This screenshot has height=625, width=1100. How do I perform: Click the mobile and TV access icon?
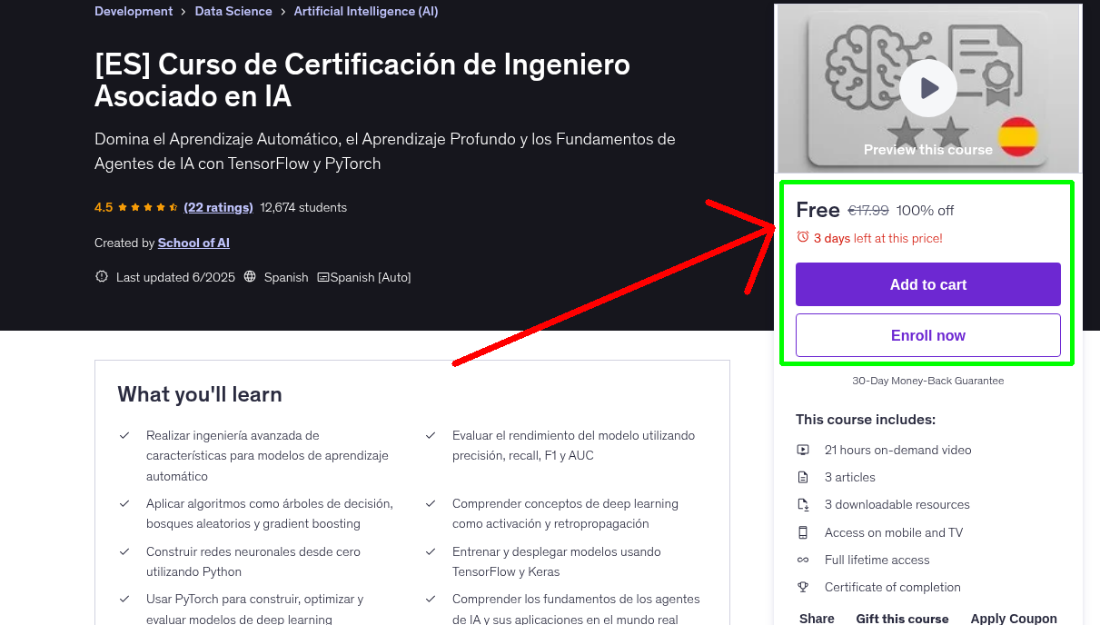pos(803,532)
